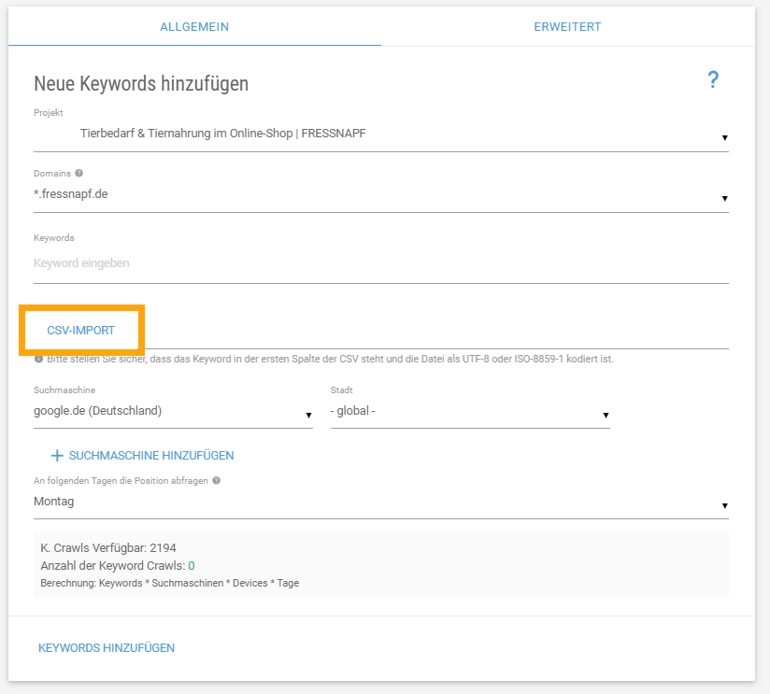Click the Keywords hinzufügen button
The image size is (770, 694).
point(107,648)
